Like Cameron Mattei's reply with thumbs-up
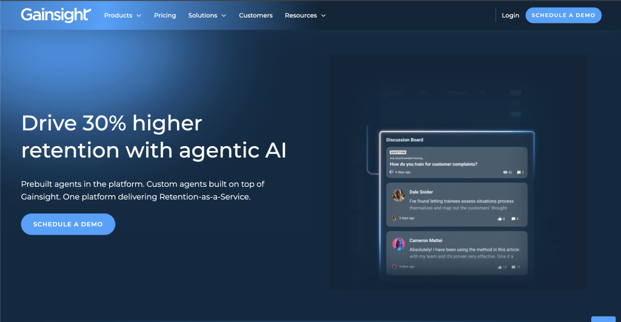This screenshot has height=322, width=621. tap(500, 267)
